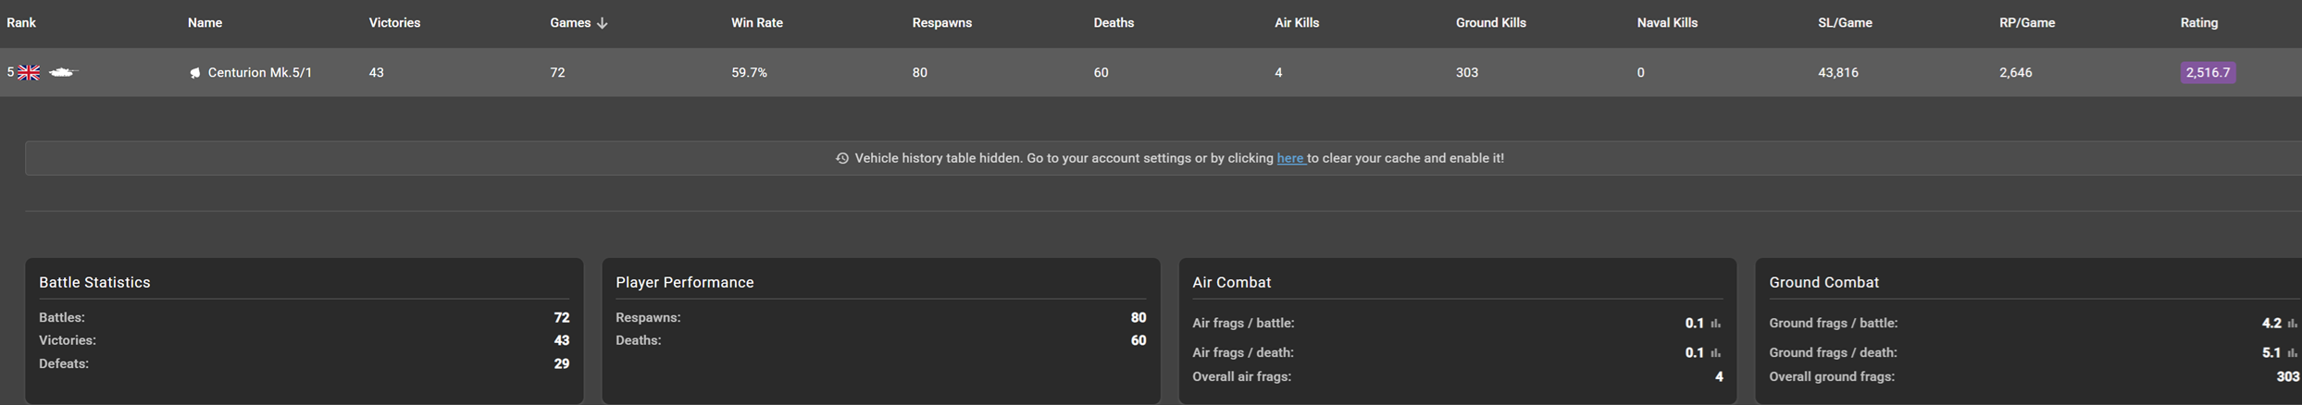This screenshot has width=2302, height=405.
Task: Open chart for Air frags per battle
Action: (x=1715, y=324)
